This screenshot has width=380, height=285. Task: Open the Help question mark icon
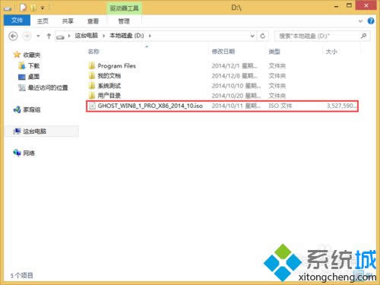[x=371, y=21]
